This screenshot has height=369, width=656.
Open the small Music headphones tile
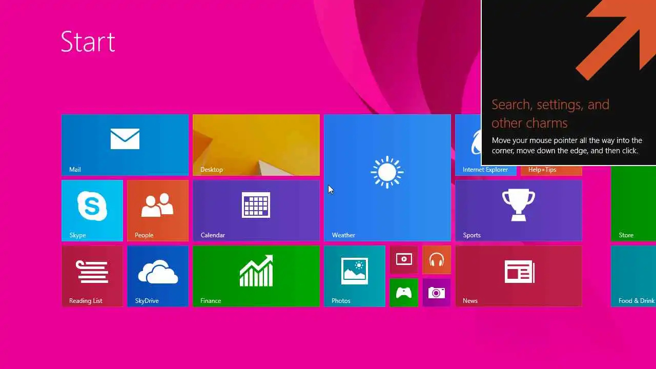point(437,260)
